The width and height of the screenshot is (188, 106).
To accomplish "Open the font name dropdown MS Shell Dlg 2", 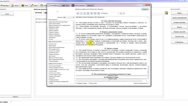I will click(x=110, y=13).
